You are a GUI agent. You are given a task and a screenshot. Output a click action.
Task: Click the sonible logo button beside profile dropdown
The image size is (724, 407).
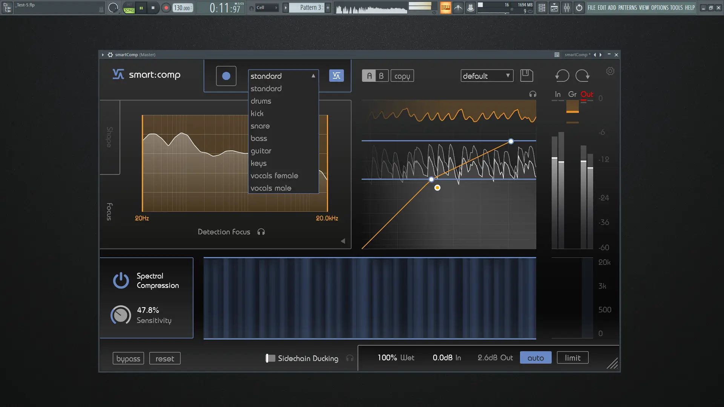click(336, 76)
